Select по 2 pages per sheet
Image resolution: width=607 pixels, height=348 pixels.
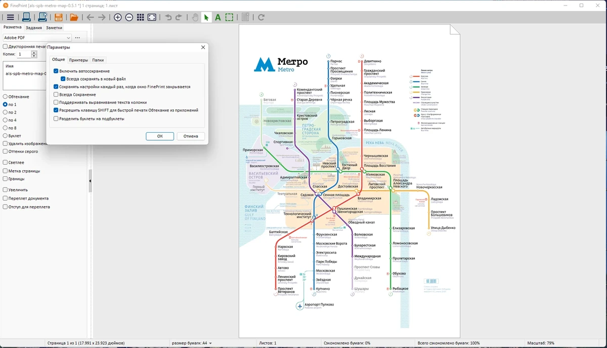click(5, 112)
